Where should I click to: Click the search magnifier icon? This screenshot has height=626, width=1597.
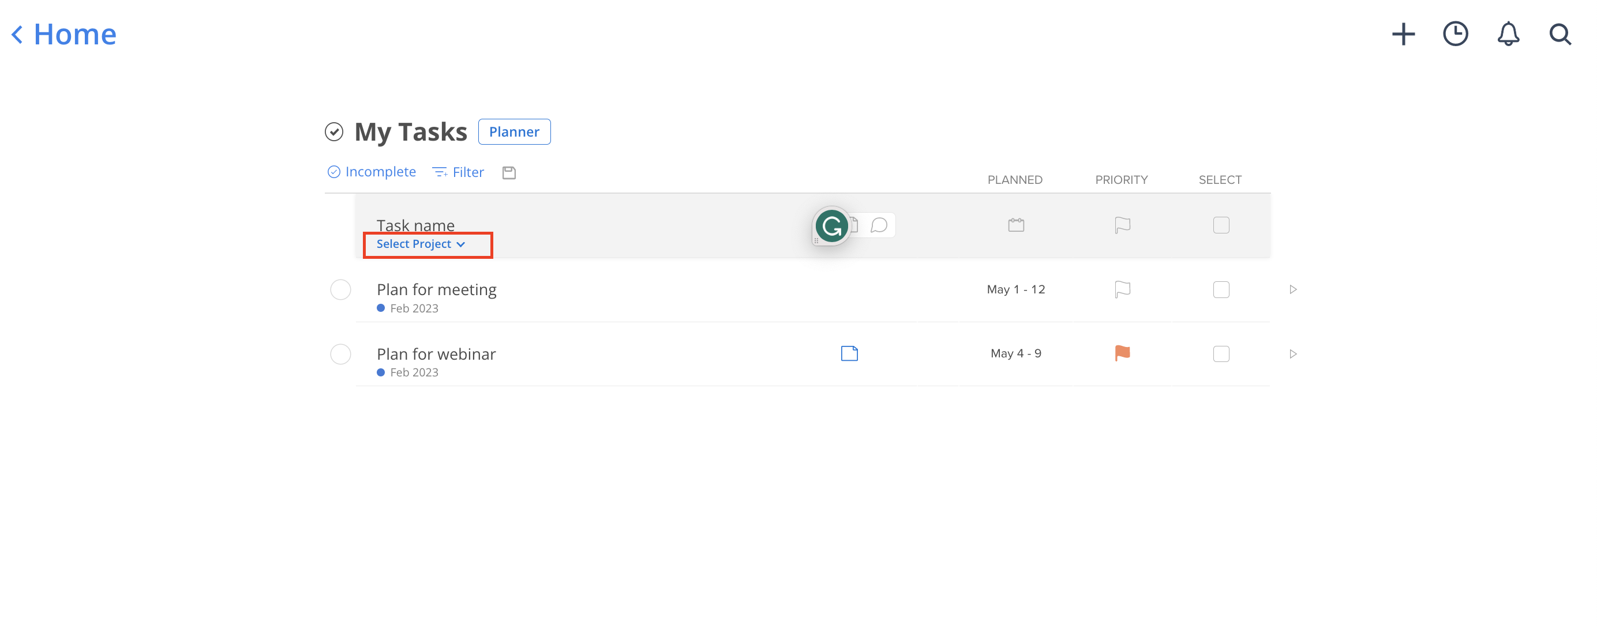(1560, 35)
